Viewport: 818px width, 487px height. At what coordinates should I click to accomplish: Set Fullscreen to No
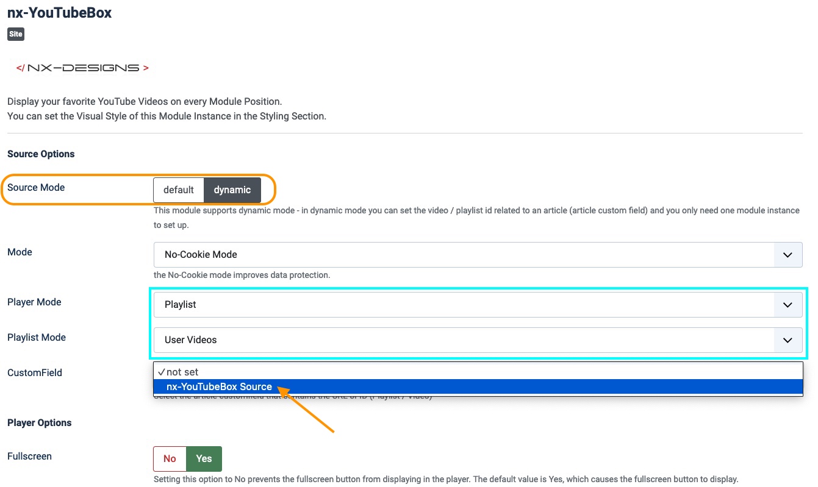(170, 459)
